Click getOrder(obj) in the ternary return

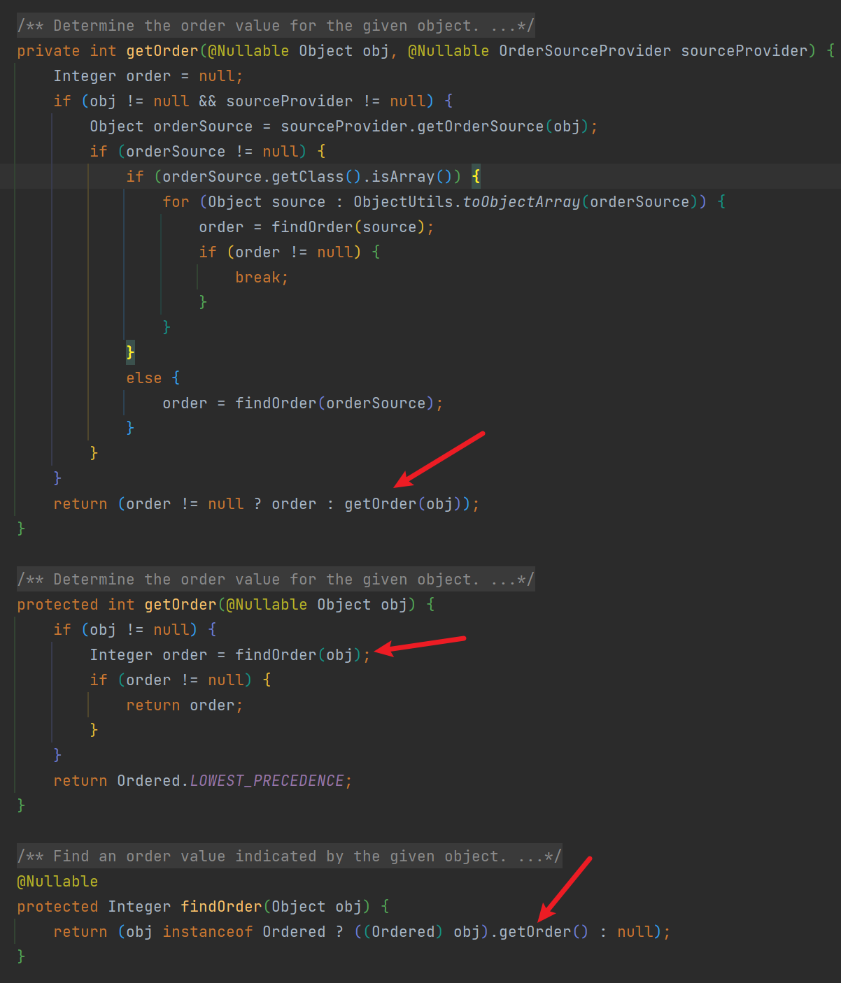pos(403,504)
